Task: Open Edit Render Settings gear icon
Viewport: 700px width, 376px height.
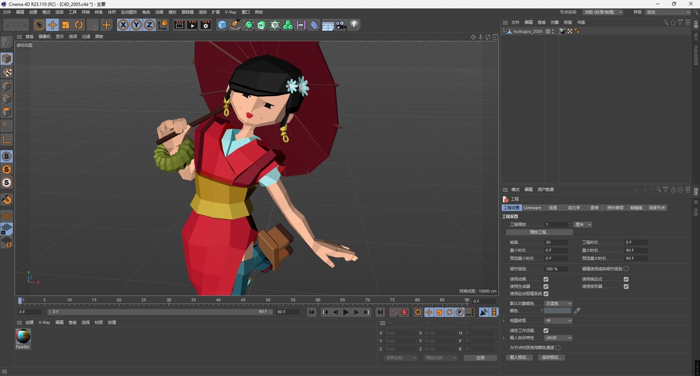Action: tap(205, 25)
